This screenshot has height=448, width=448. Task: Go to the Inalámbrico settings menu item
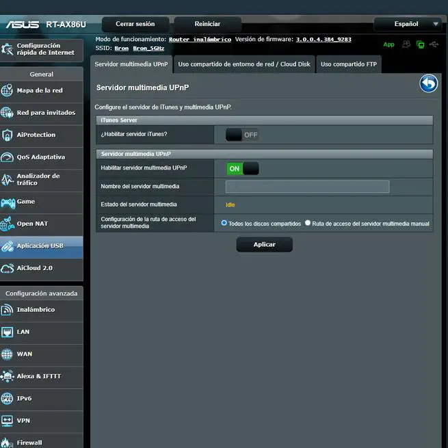click(42, 310)
